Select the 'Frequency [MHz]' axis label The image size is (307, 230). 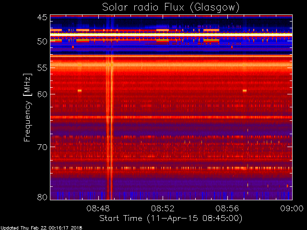pos(27,107)
